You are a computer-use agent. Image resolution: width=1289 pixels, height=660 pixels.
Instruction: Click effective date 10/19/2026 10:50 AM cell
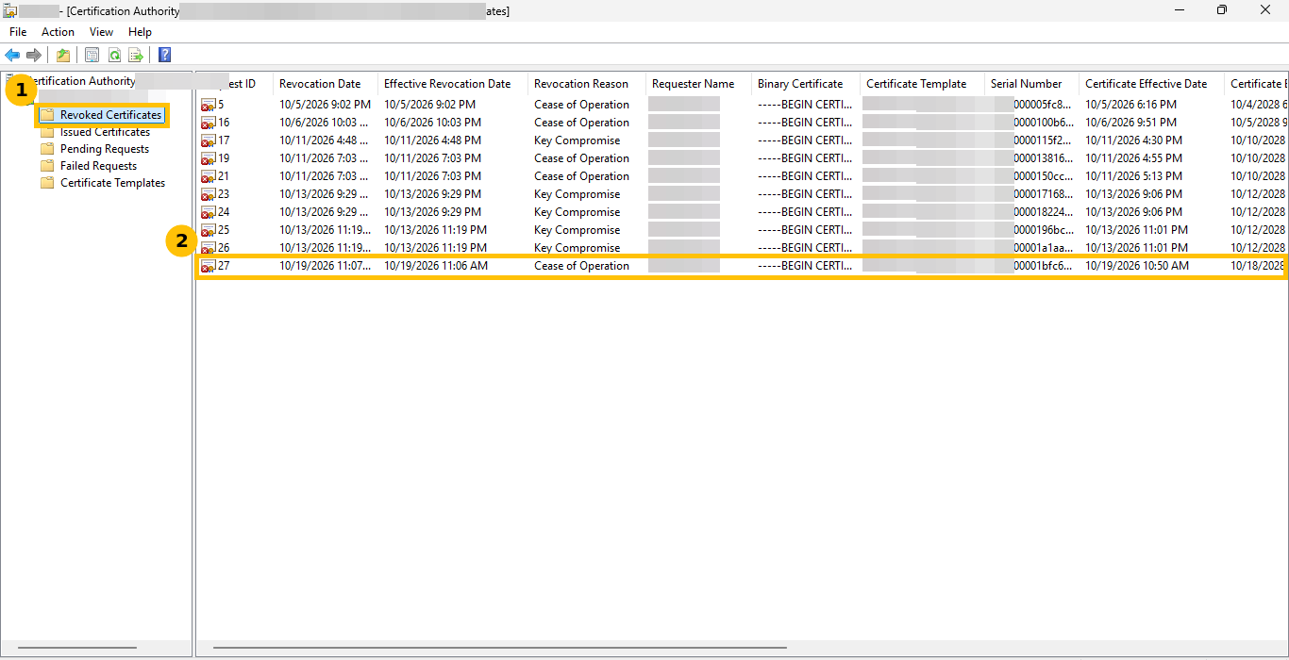(x=1137, y=266)
